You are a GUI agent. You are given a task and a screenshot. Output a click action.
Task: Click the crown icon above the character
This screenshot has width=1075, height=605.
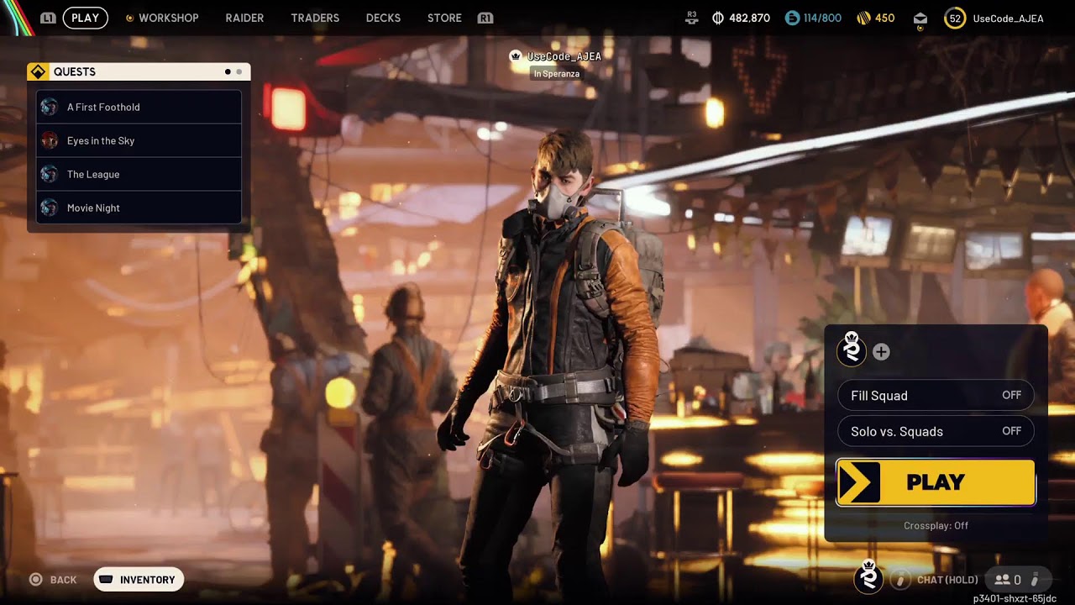click(516, 56)
